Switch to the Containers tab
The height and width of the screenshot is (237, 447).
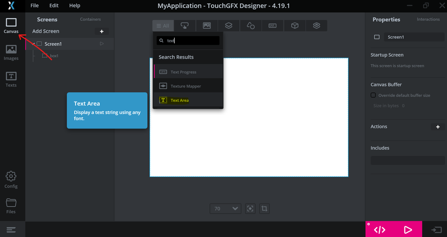[90, 19]
